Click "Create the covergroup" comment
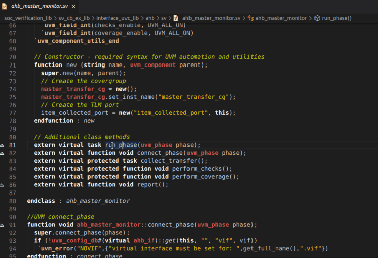Viewport: 378px width, 258px height. point(84,81)
